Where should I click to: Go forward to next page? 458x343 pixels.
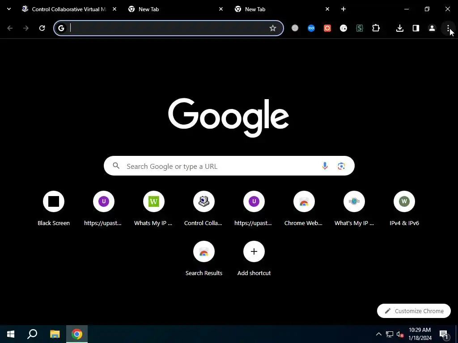coord(26,28)
